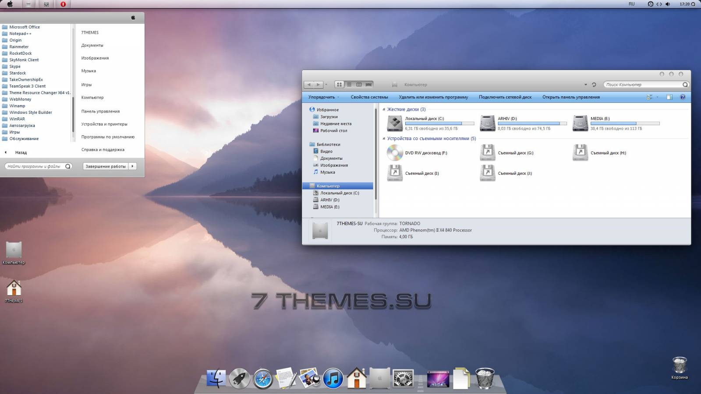Open the Finder icon in the dock
Viewport: 701px width, 394px height.
[x=216, y=378]
